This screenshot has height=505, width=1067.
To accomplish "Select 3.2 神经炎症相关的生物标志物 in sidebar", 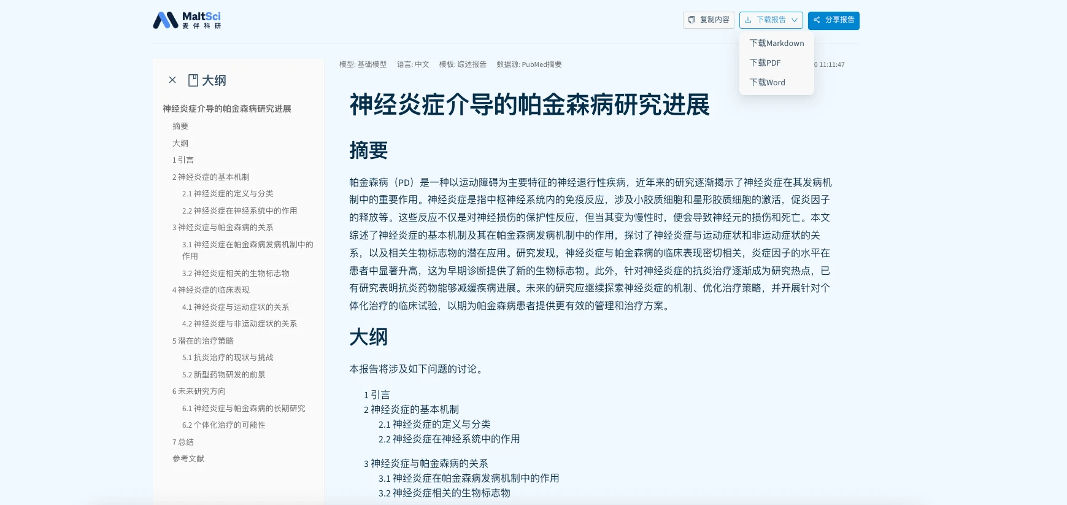I will [236, 273].
